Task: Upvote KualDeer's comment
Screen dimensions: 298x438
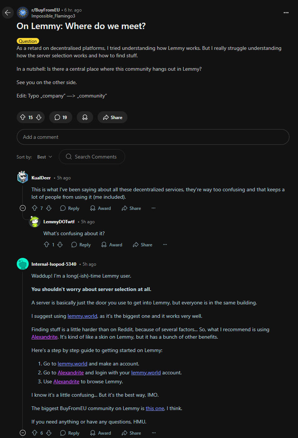Action: click(x=35, y=208)
